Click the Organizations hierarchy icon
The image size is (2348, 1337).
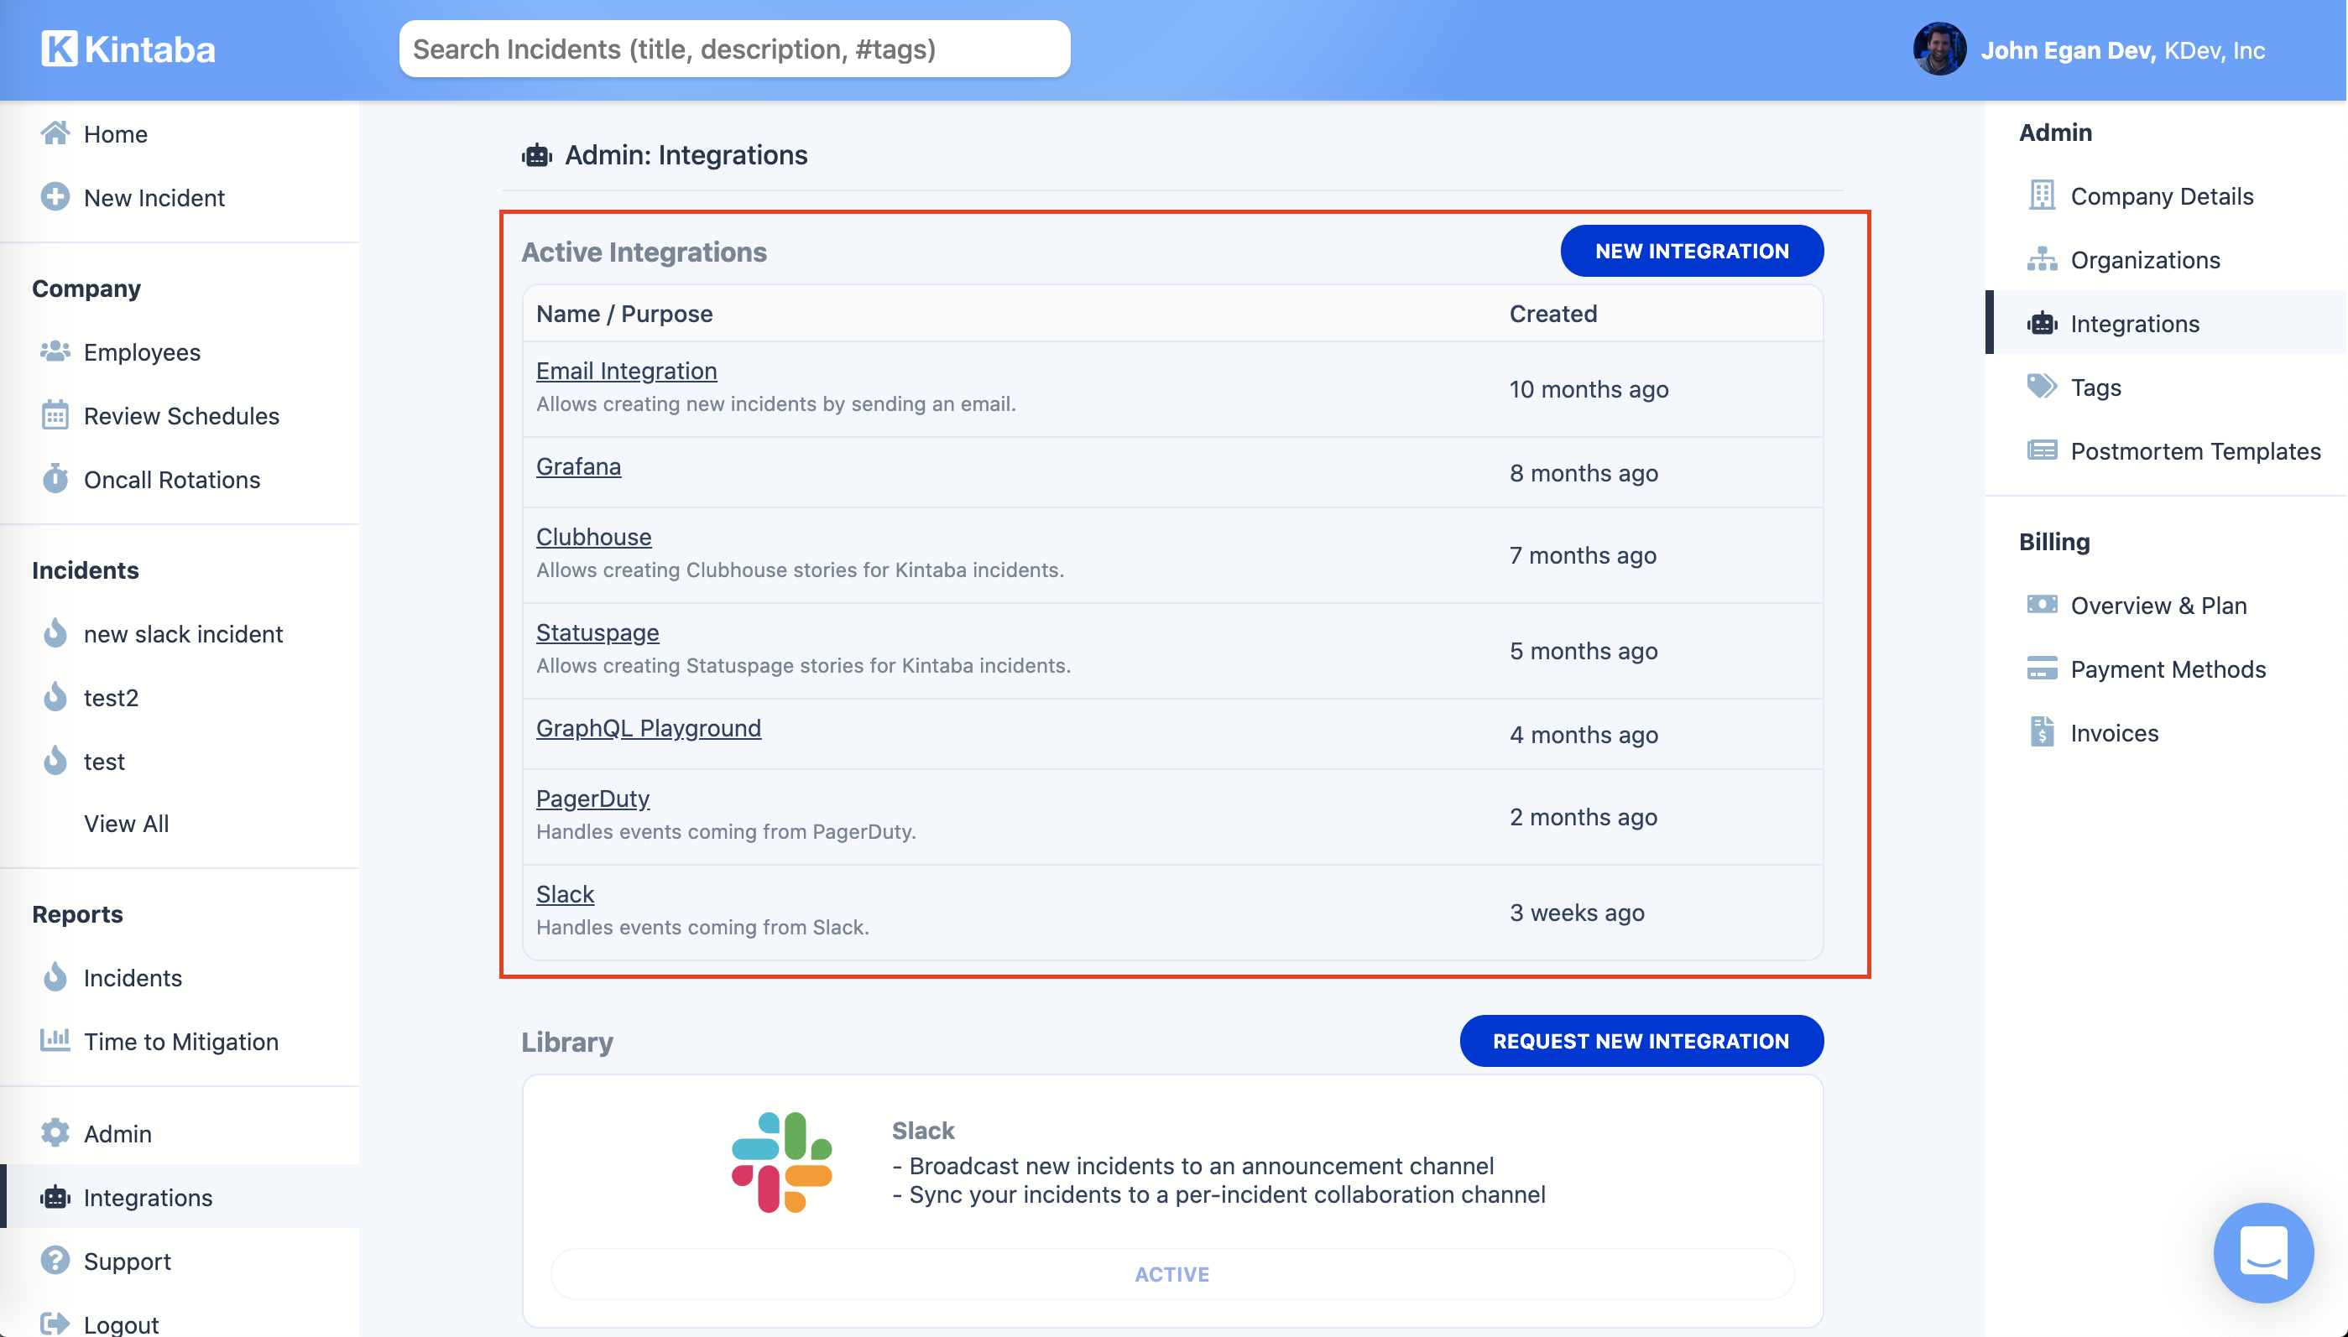pos(2041,260)
